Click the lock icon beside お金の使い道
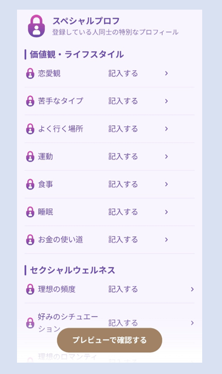Viewport: 222px width, 374px height. [x=30, y=240]
